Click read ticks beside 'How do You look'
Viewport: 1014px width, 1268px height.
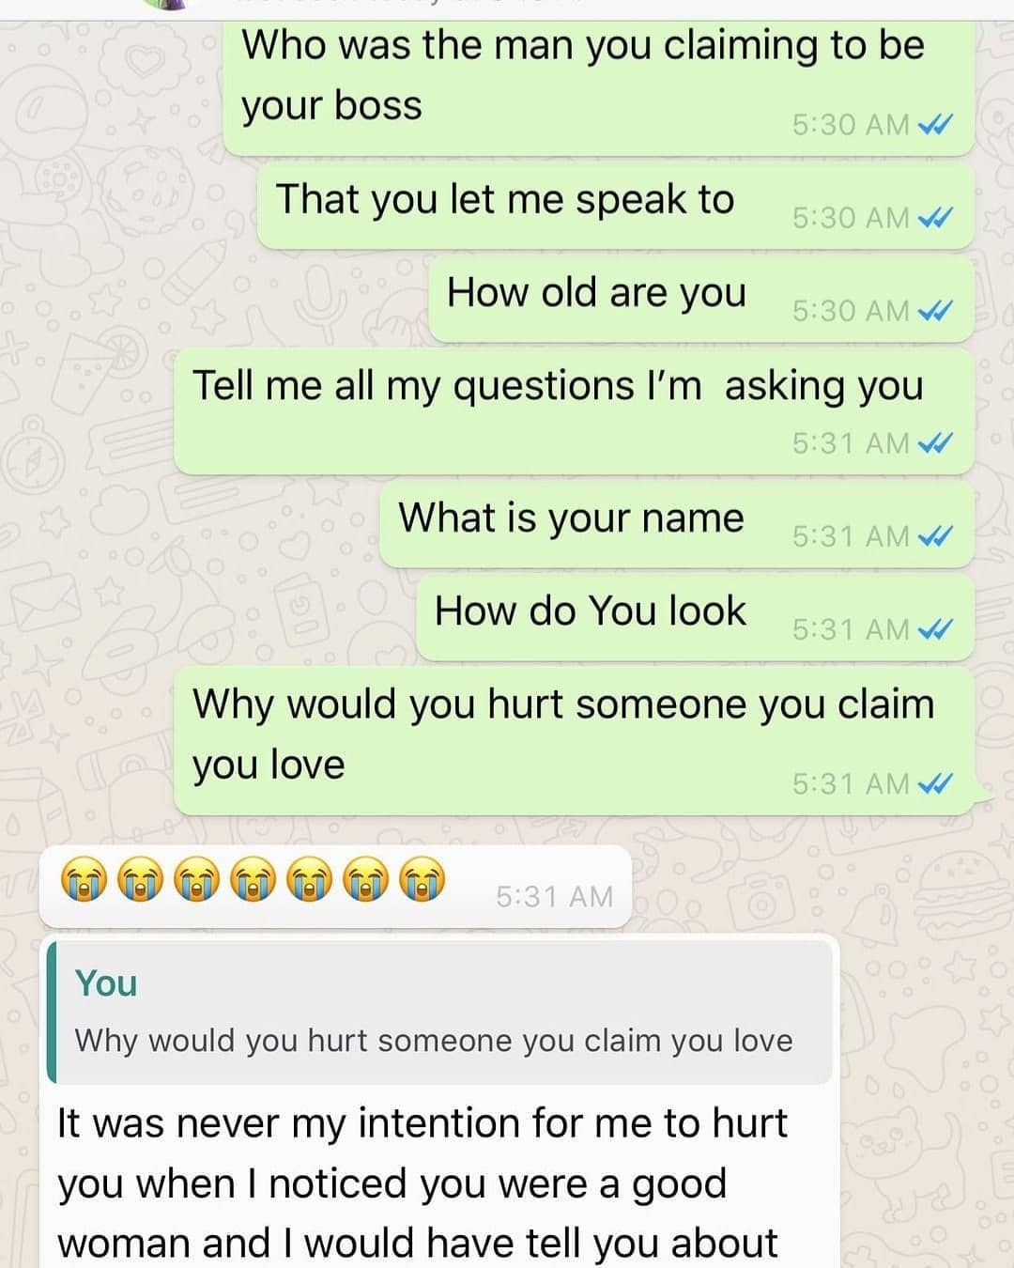coord(935,628)
